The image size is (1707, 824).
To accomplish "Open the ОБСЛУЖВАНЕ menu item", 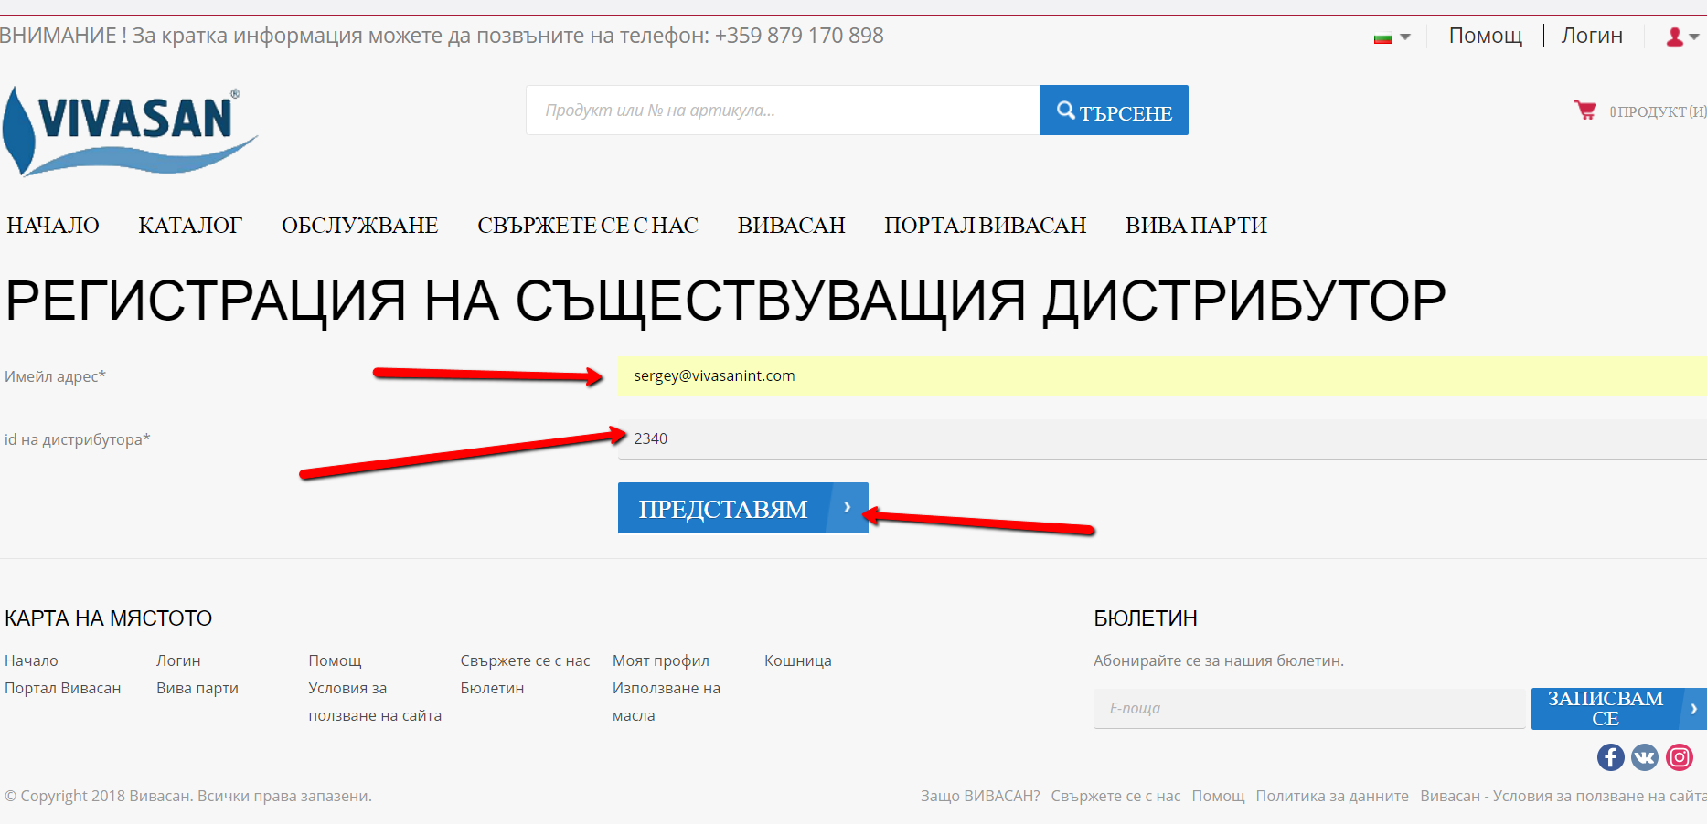I will 360,226.
